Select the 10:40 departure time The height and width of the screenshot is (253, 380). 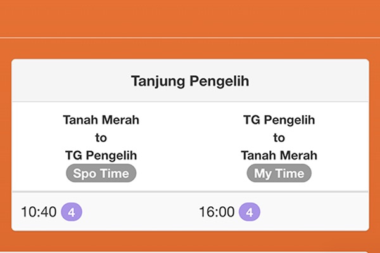pyautogui.click(x=39, y=212)
